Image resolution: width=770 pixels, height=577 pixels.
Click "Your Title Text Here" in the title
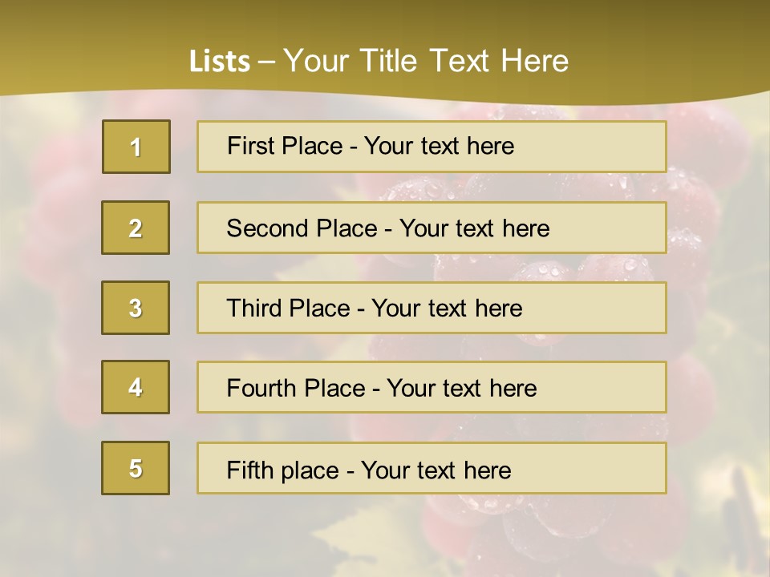426,61
